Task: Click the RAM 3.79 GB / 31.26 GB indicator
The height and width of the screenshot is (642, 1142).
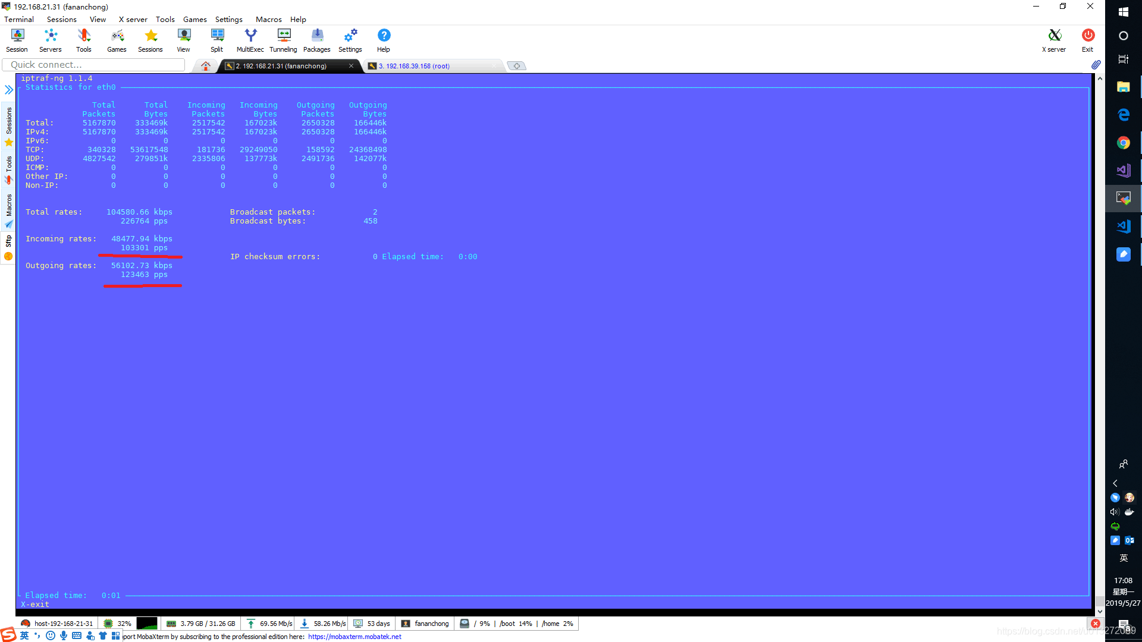Action: click(201, 624)
